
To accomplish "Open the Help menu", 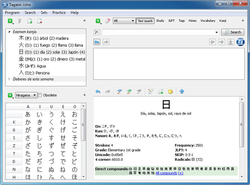I will pos(75,12).
